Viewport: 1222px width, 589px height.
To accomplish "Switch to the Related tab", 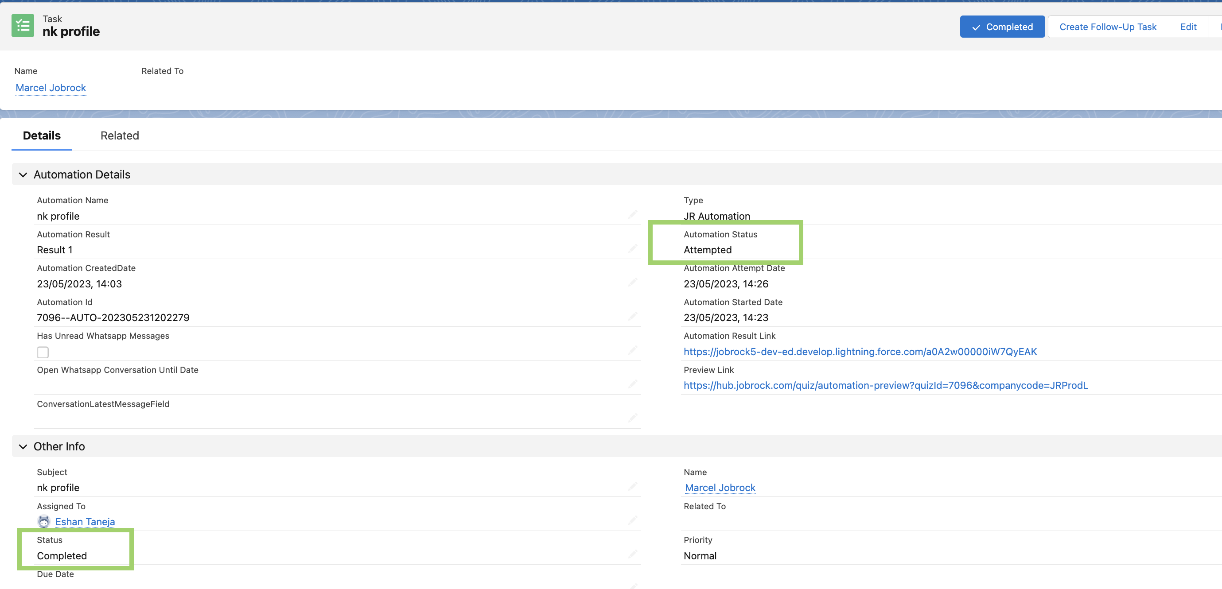I will (x=120, y=136).
